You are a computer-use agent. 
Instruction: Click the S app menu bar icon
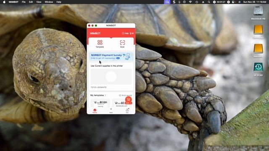174,2
